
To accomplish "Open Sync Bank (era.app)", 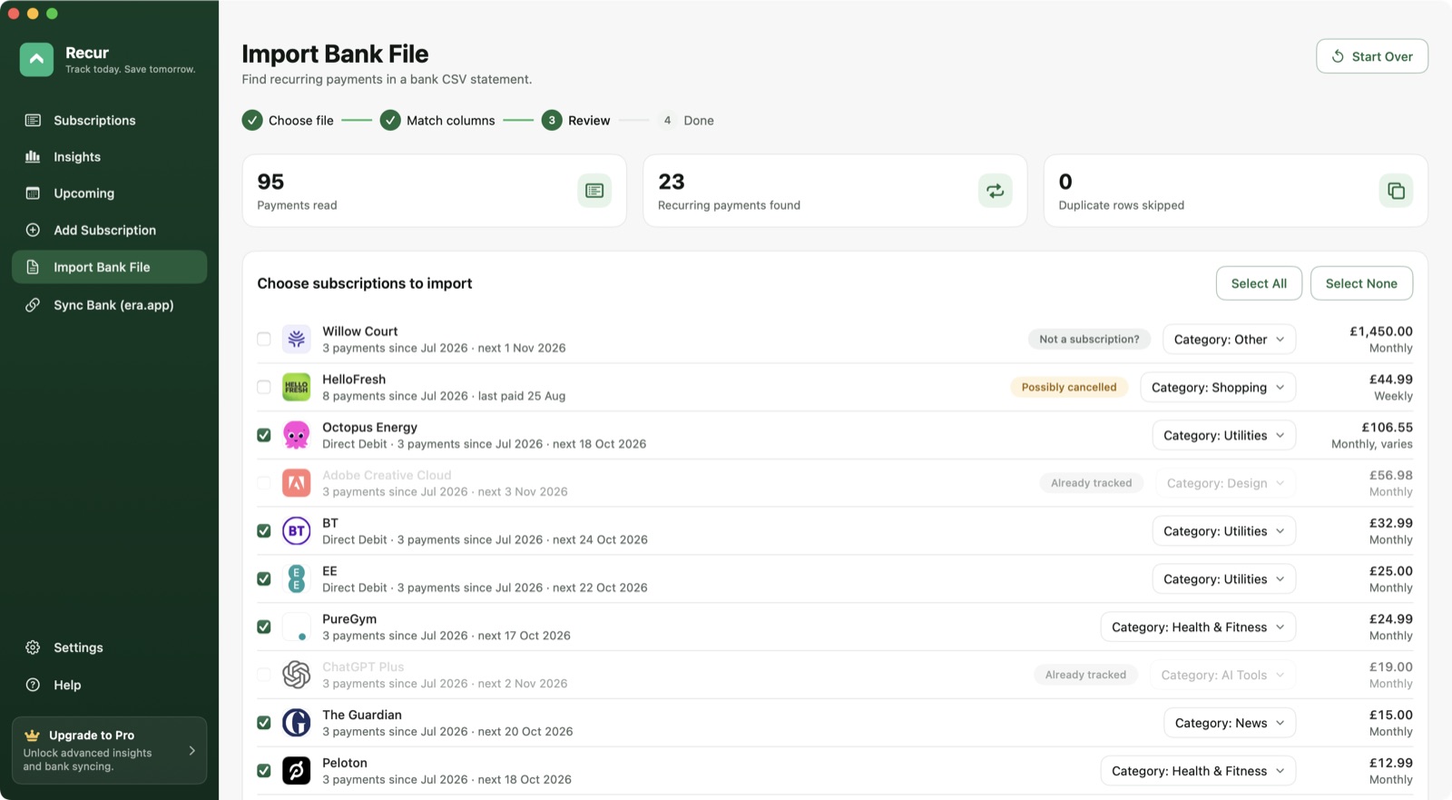I will tap(109, 305).
